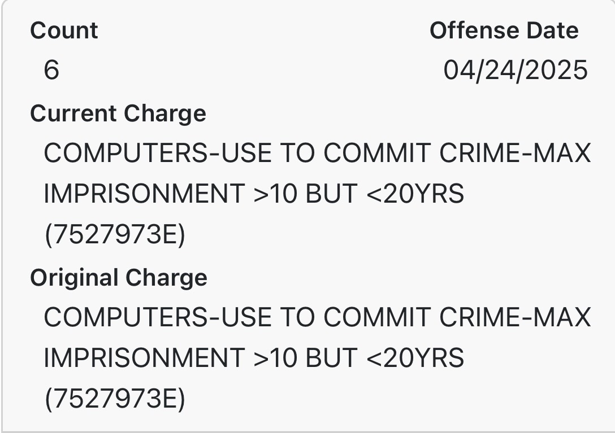Click the word COMMIT under Current Charge
This screenshot has height=433, width=615.
coord(377,153)
